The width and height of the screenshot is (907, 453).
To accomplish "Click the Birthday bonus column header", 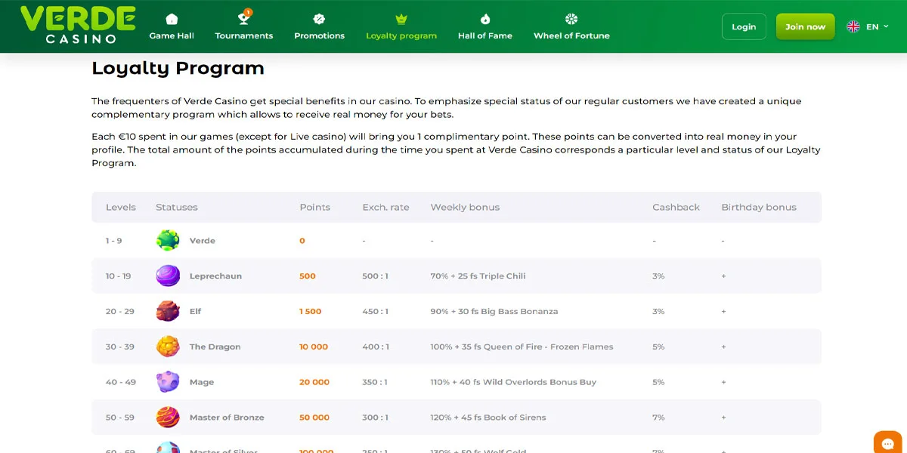I will coord(759,207).
